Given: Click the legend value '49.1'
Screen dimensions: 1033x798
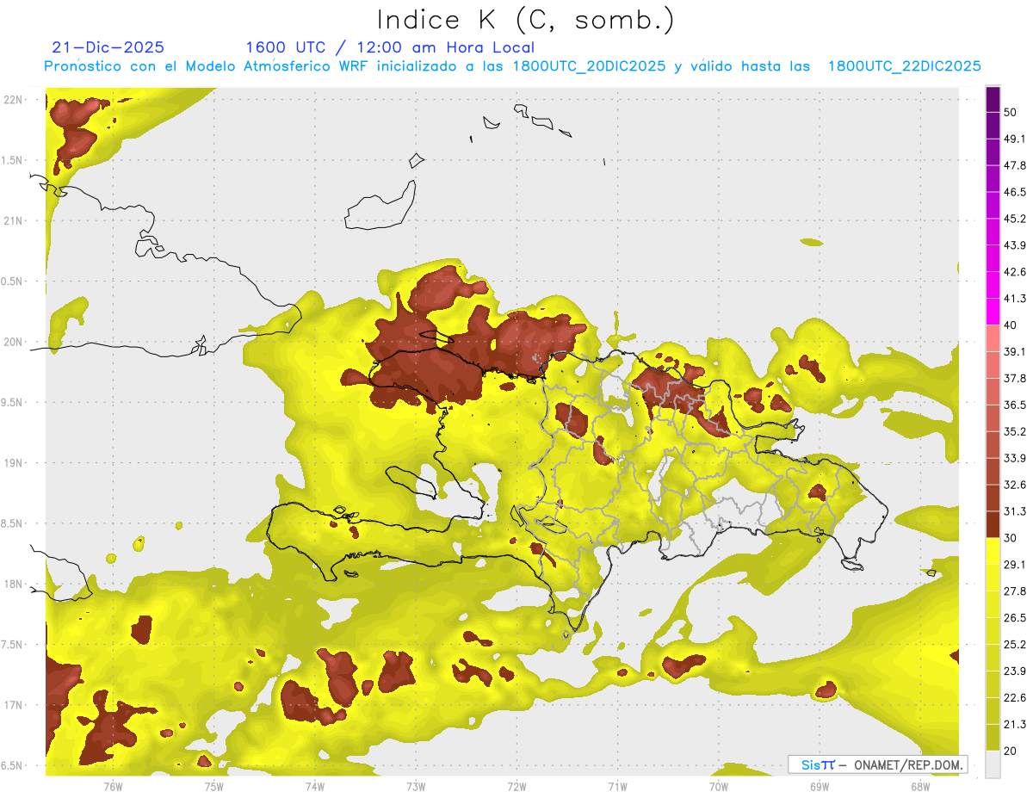Looking at the screenshot, I should (x=1015, y=139).
